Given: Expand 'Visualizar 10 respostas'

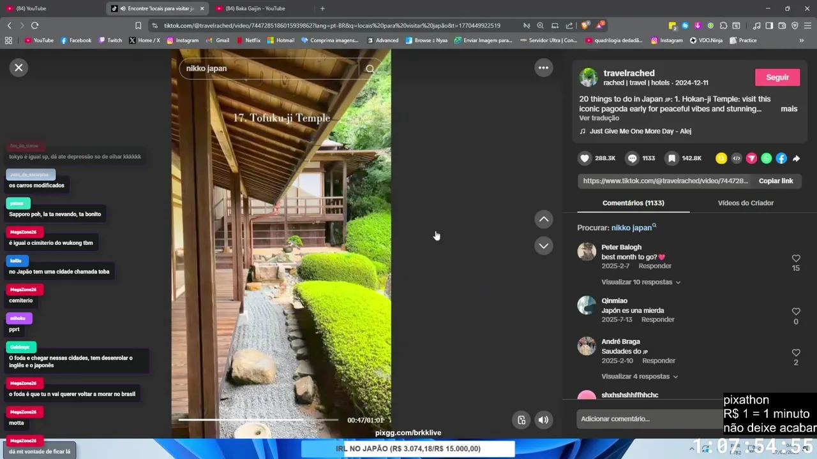Looking at the screenshot, I should point(641,282).
